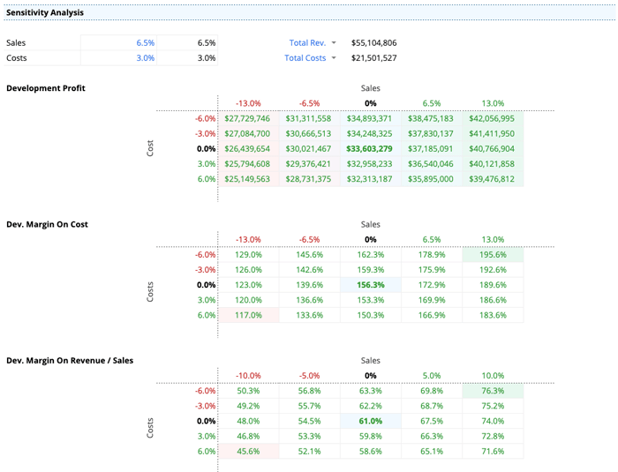The height and width of the screenshot is (472, 618).
Task: Click the green-highlighted 195.6% cell
Action: 493,255
